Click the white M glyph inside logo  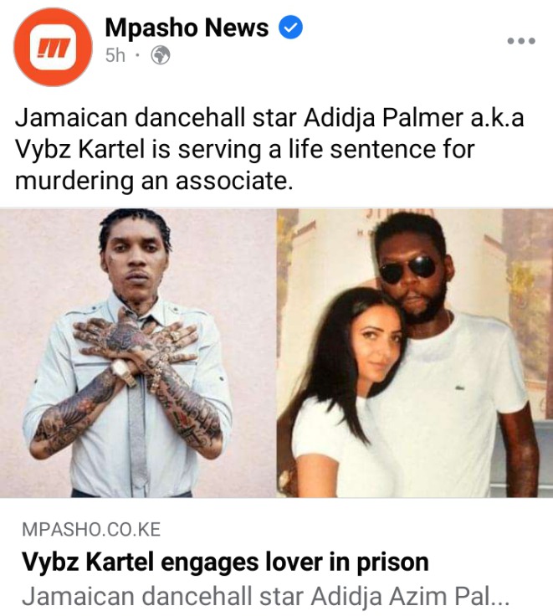tap(54, 48)
